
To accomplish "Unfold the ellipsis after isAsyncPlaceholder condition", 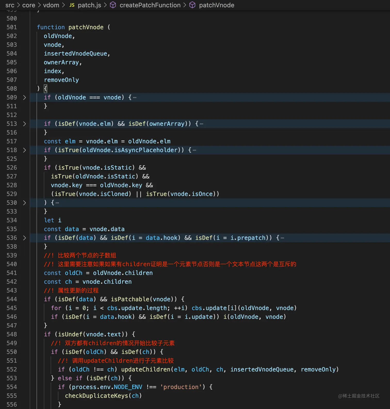I will [194, 150].
